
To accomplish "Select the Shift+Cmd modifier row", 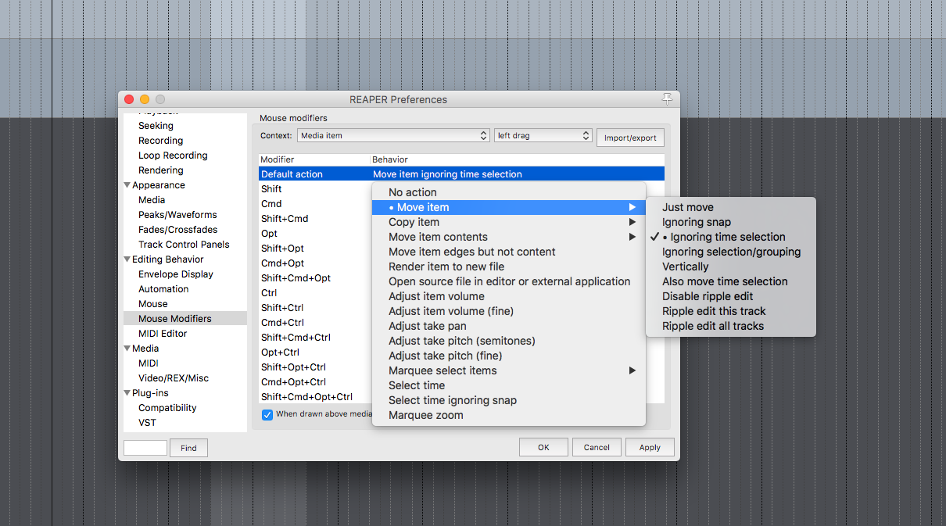I will [x=285, y=219].
